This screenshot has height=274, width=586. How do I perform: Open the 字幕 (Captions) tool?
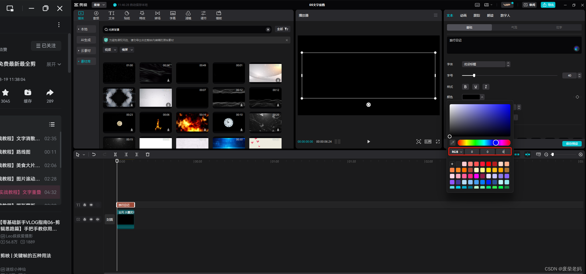point(173,15)
